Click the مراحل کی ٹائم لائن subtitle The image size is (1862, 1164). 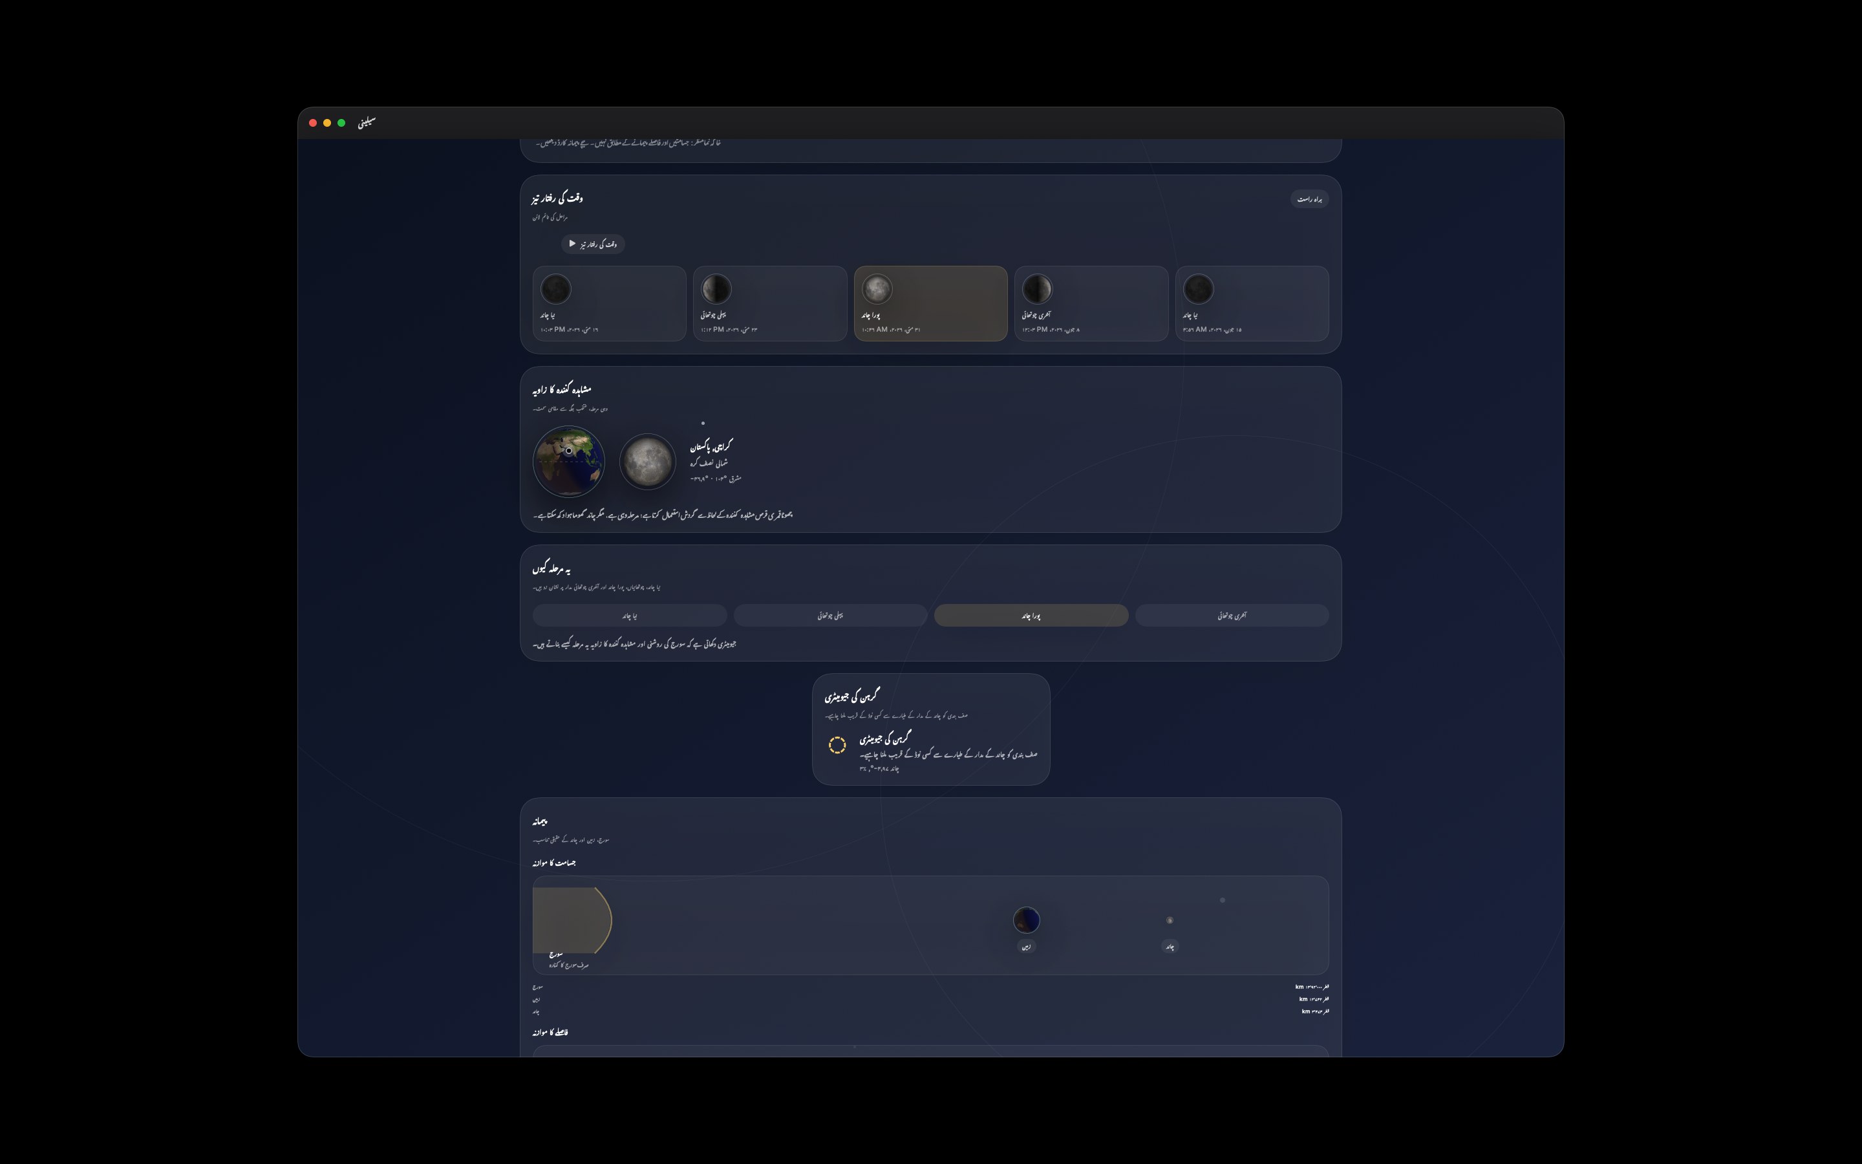pos(550,217)
